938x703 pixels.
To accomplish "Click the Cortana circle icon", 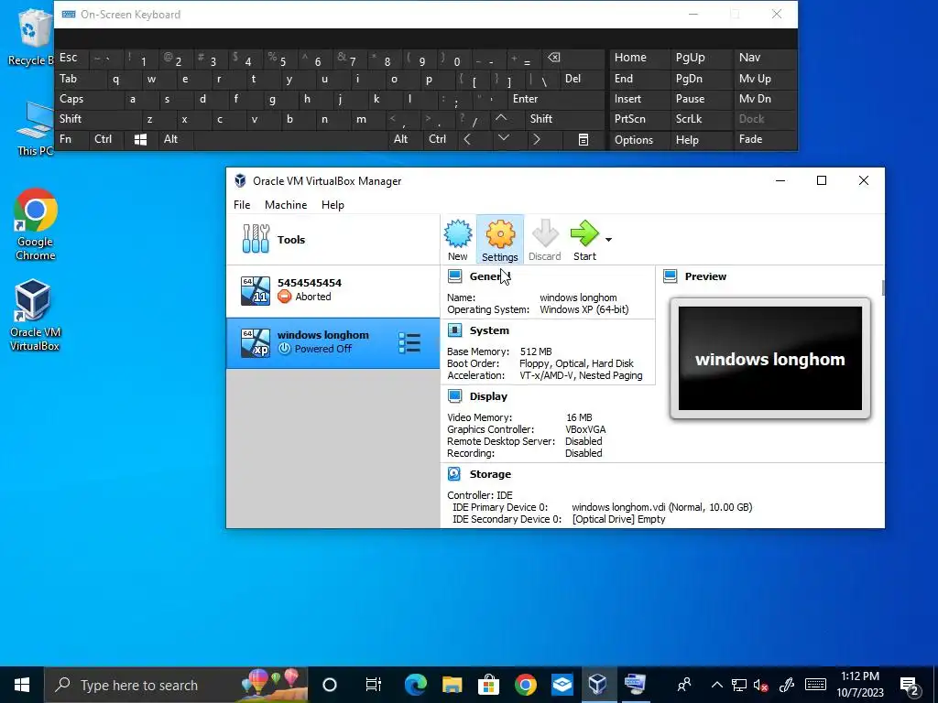I will click(330, 685).
